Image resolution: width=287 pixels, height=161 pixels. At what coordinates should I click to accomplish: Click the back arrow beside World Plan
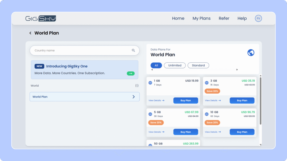(x=30, y=33)
